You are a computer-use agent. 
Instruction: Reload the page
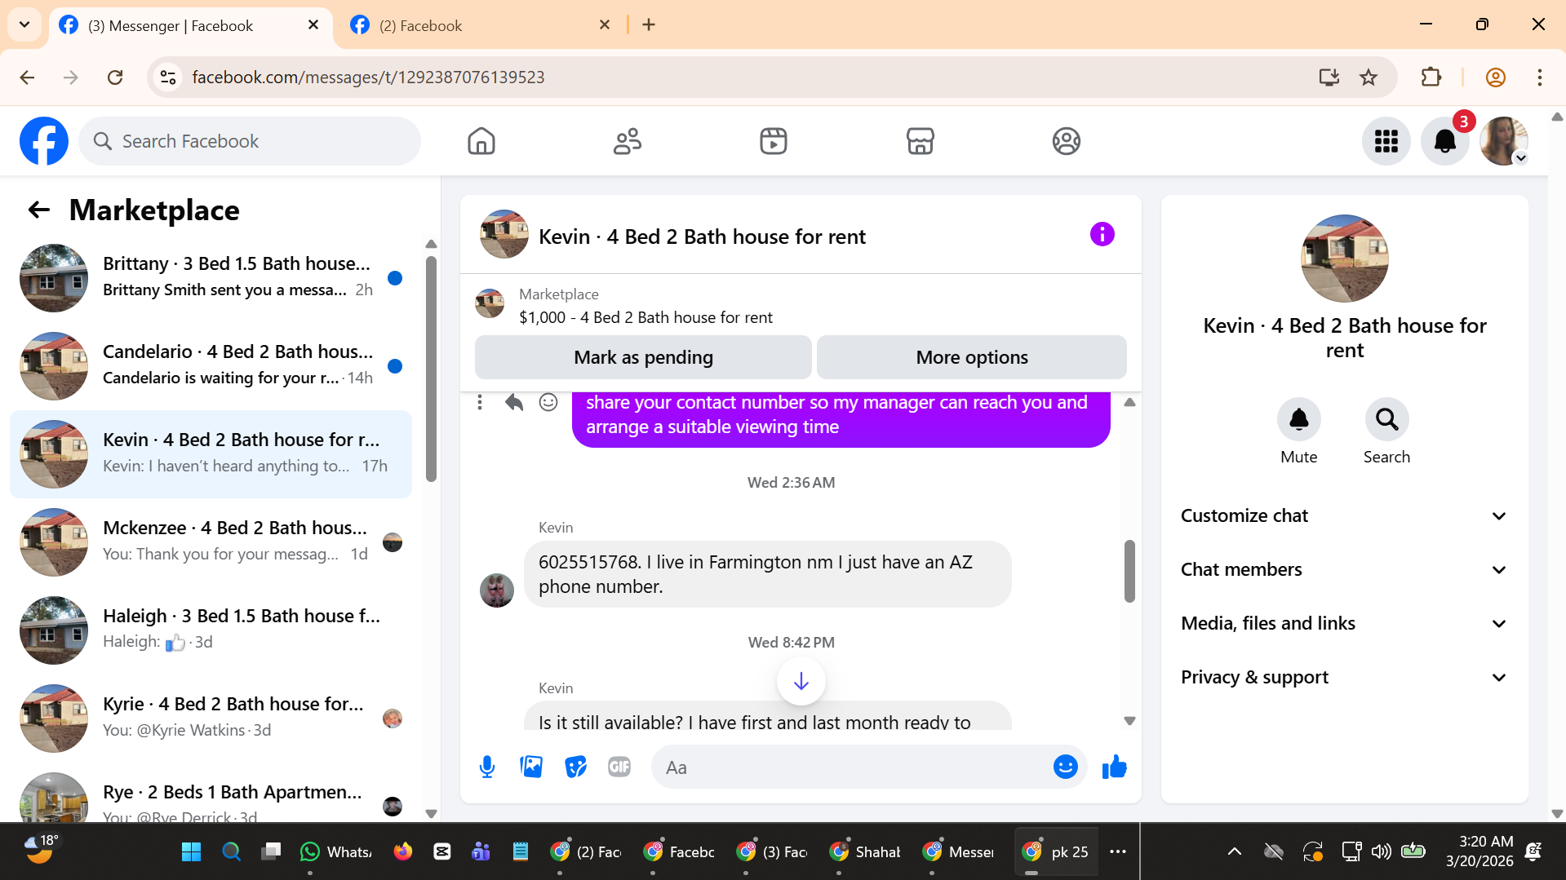(x=115, y=77)
